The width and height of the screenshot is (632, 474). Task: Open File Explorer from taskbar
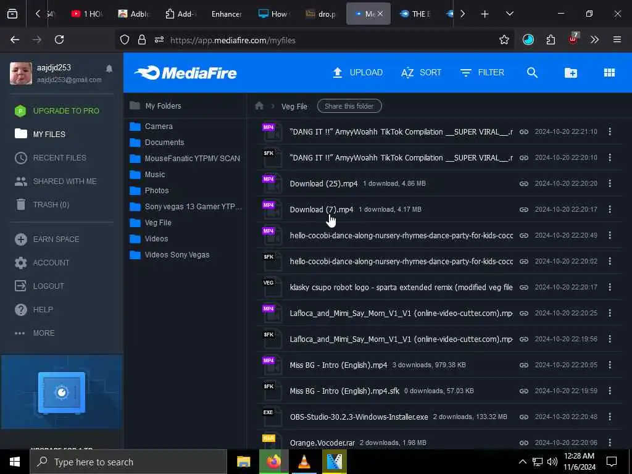coord(243,462)
